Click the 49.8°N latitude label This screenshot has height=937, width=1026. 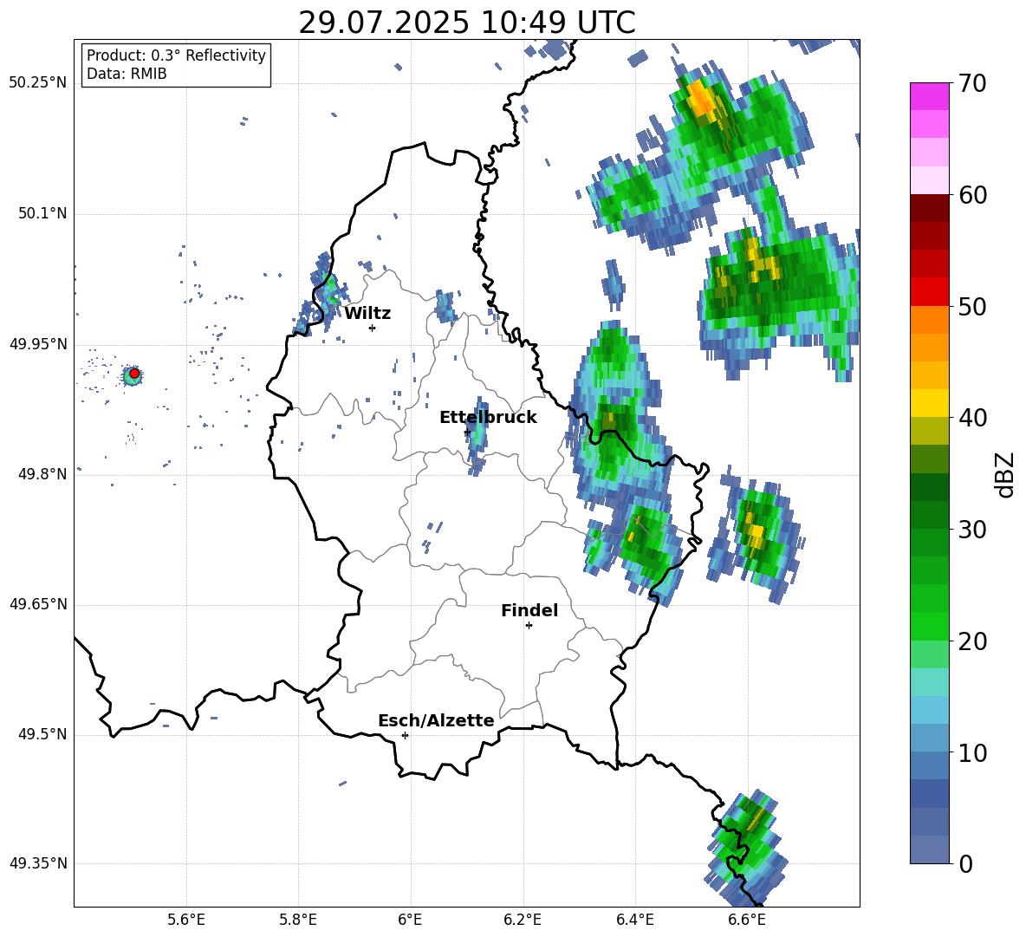point(42,474)
